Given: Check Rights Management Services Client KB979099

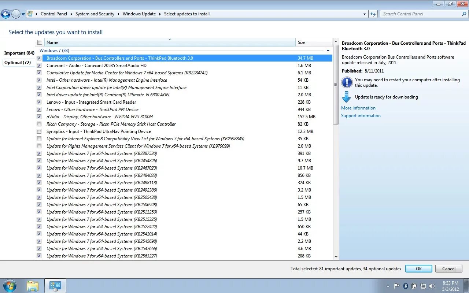Looking at the screenshot, I should 39,146.
